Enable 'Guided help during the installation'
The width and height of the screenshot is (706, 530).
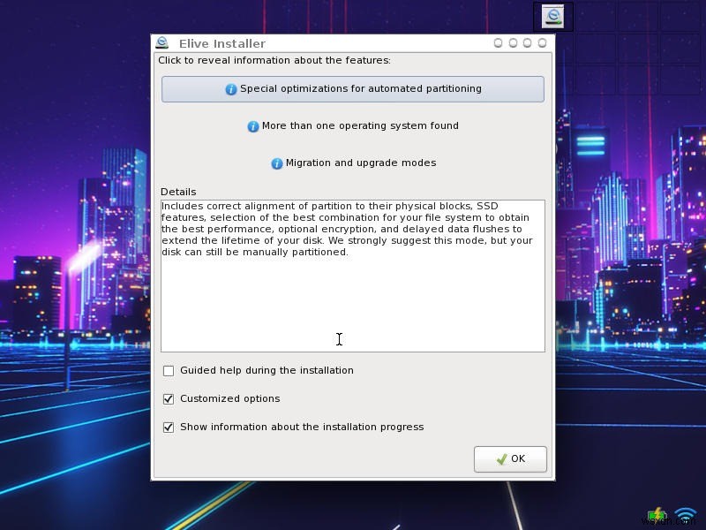pyautogui.click(x=169, y=371)
